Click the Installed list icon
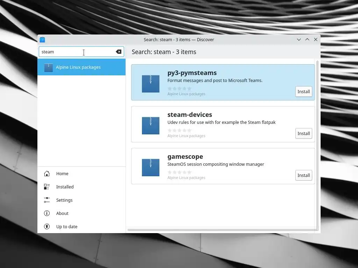This screenshot has width=358, height=268. tap(47, 187)
